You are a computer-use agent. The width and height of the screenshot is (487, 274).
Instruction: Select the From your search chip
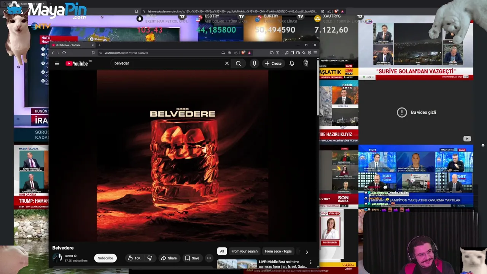pos(244,251)
